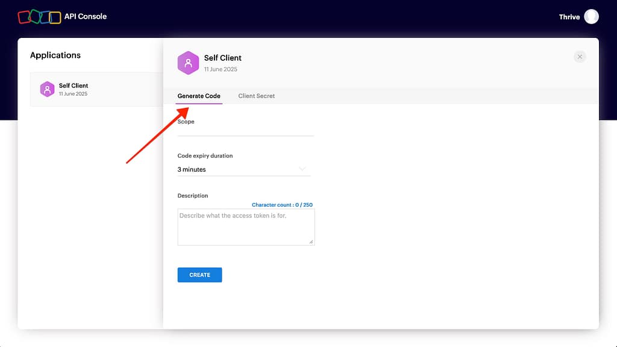The height and width of the screenshot is (347, 617).
Task: Click the Thrive account name
Action: pos(569,17)
